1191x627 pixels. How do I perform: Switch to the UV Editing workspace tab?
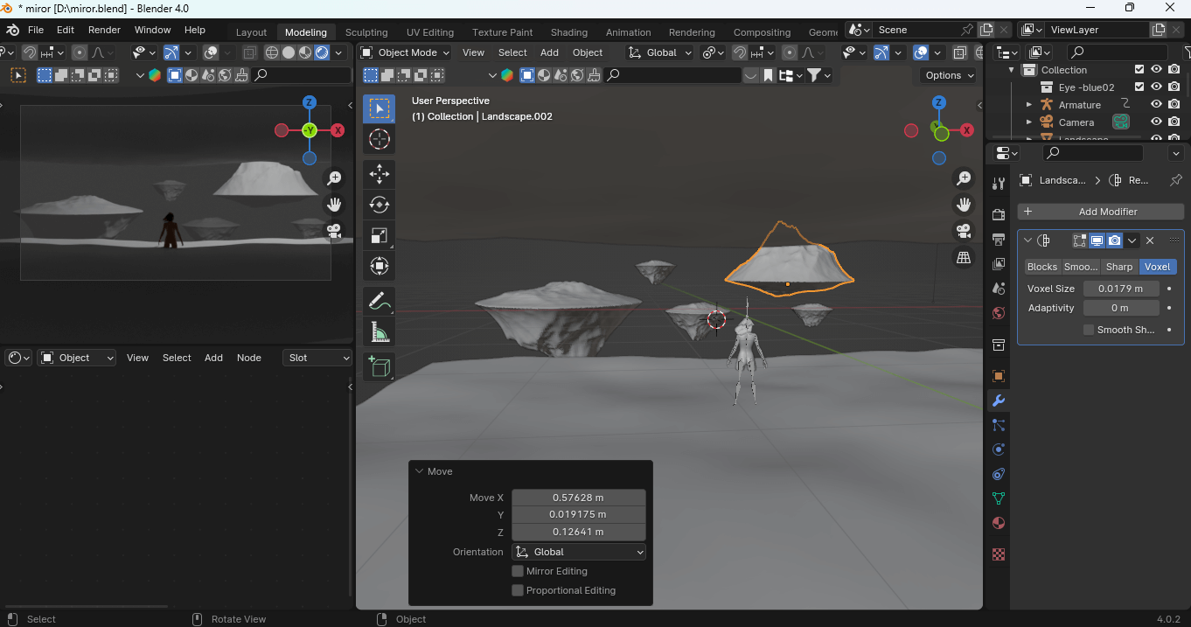[x=430, y=32]
